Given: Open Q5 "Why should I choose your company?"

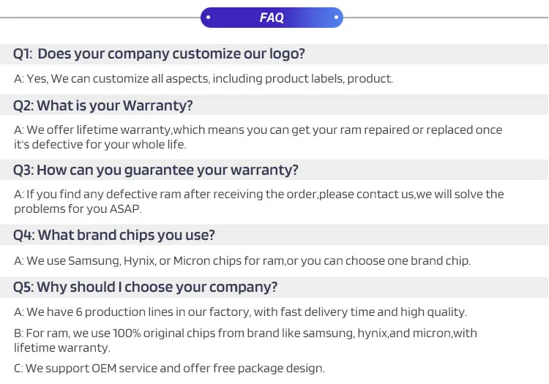Looking at the screenshot, I should pos(146,287).
